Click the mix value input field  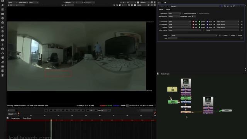pyautogui.click(x=173, y=38)
